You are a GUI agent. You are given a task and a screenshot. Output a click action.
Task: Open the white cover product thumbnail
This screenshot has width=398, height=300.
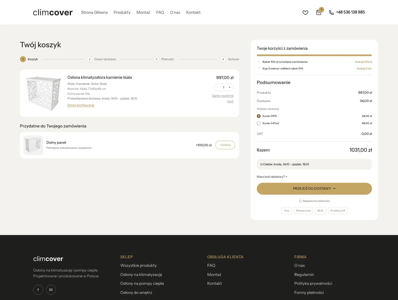pos(43,93)
